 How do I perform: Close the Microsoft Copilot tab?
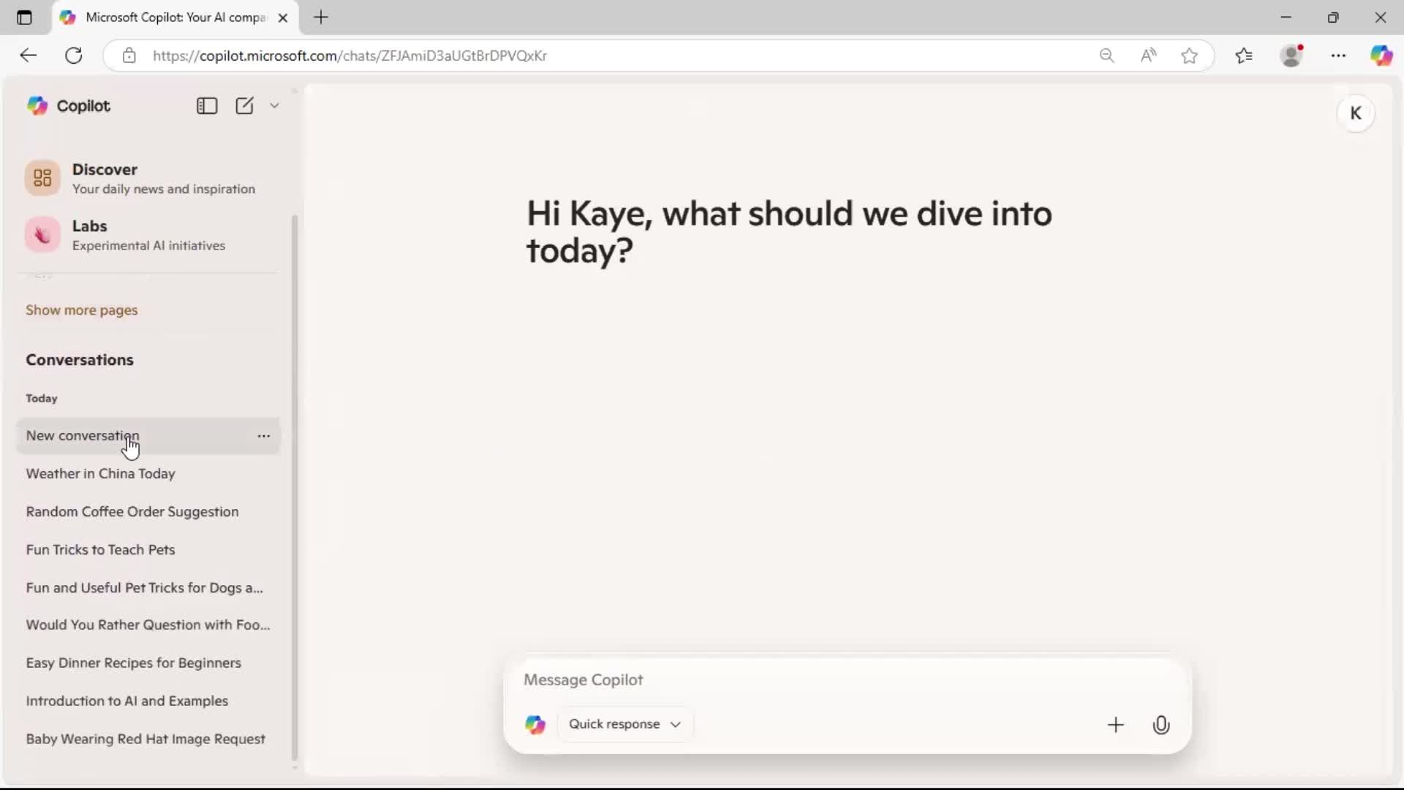[x=283, y=18]
